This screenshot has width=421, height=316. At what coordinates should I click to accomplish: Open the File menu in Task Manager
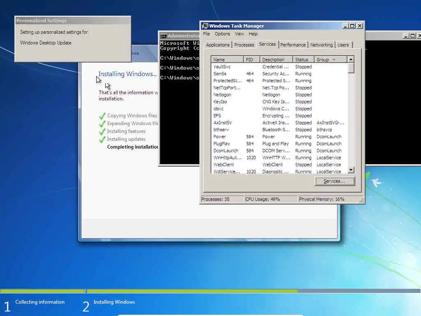point(206,34)
